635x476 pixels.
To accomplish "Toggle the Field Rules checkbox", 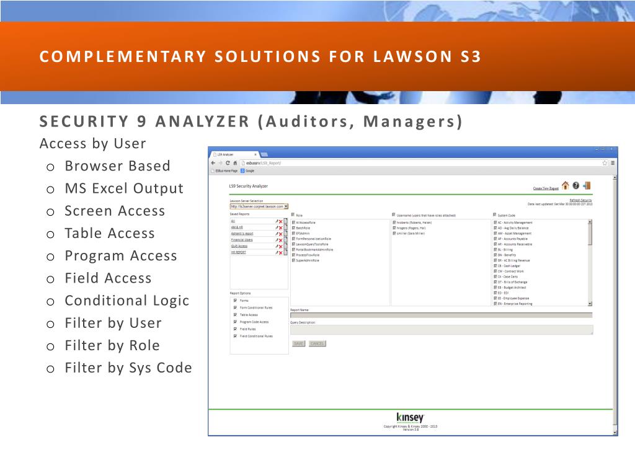I will click(x=235, y=328).
